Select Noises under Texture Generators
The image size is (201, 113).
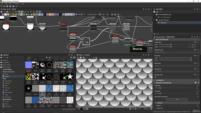(7, 74)
